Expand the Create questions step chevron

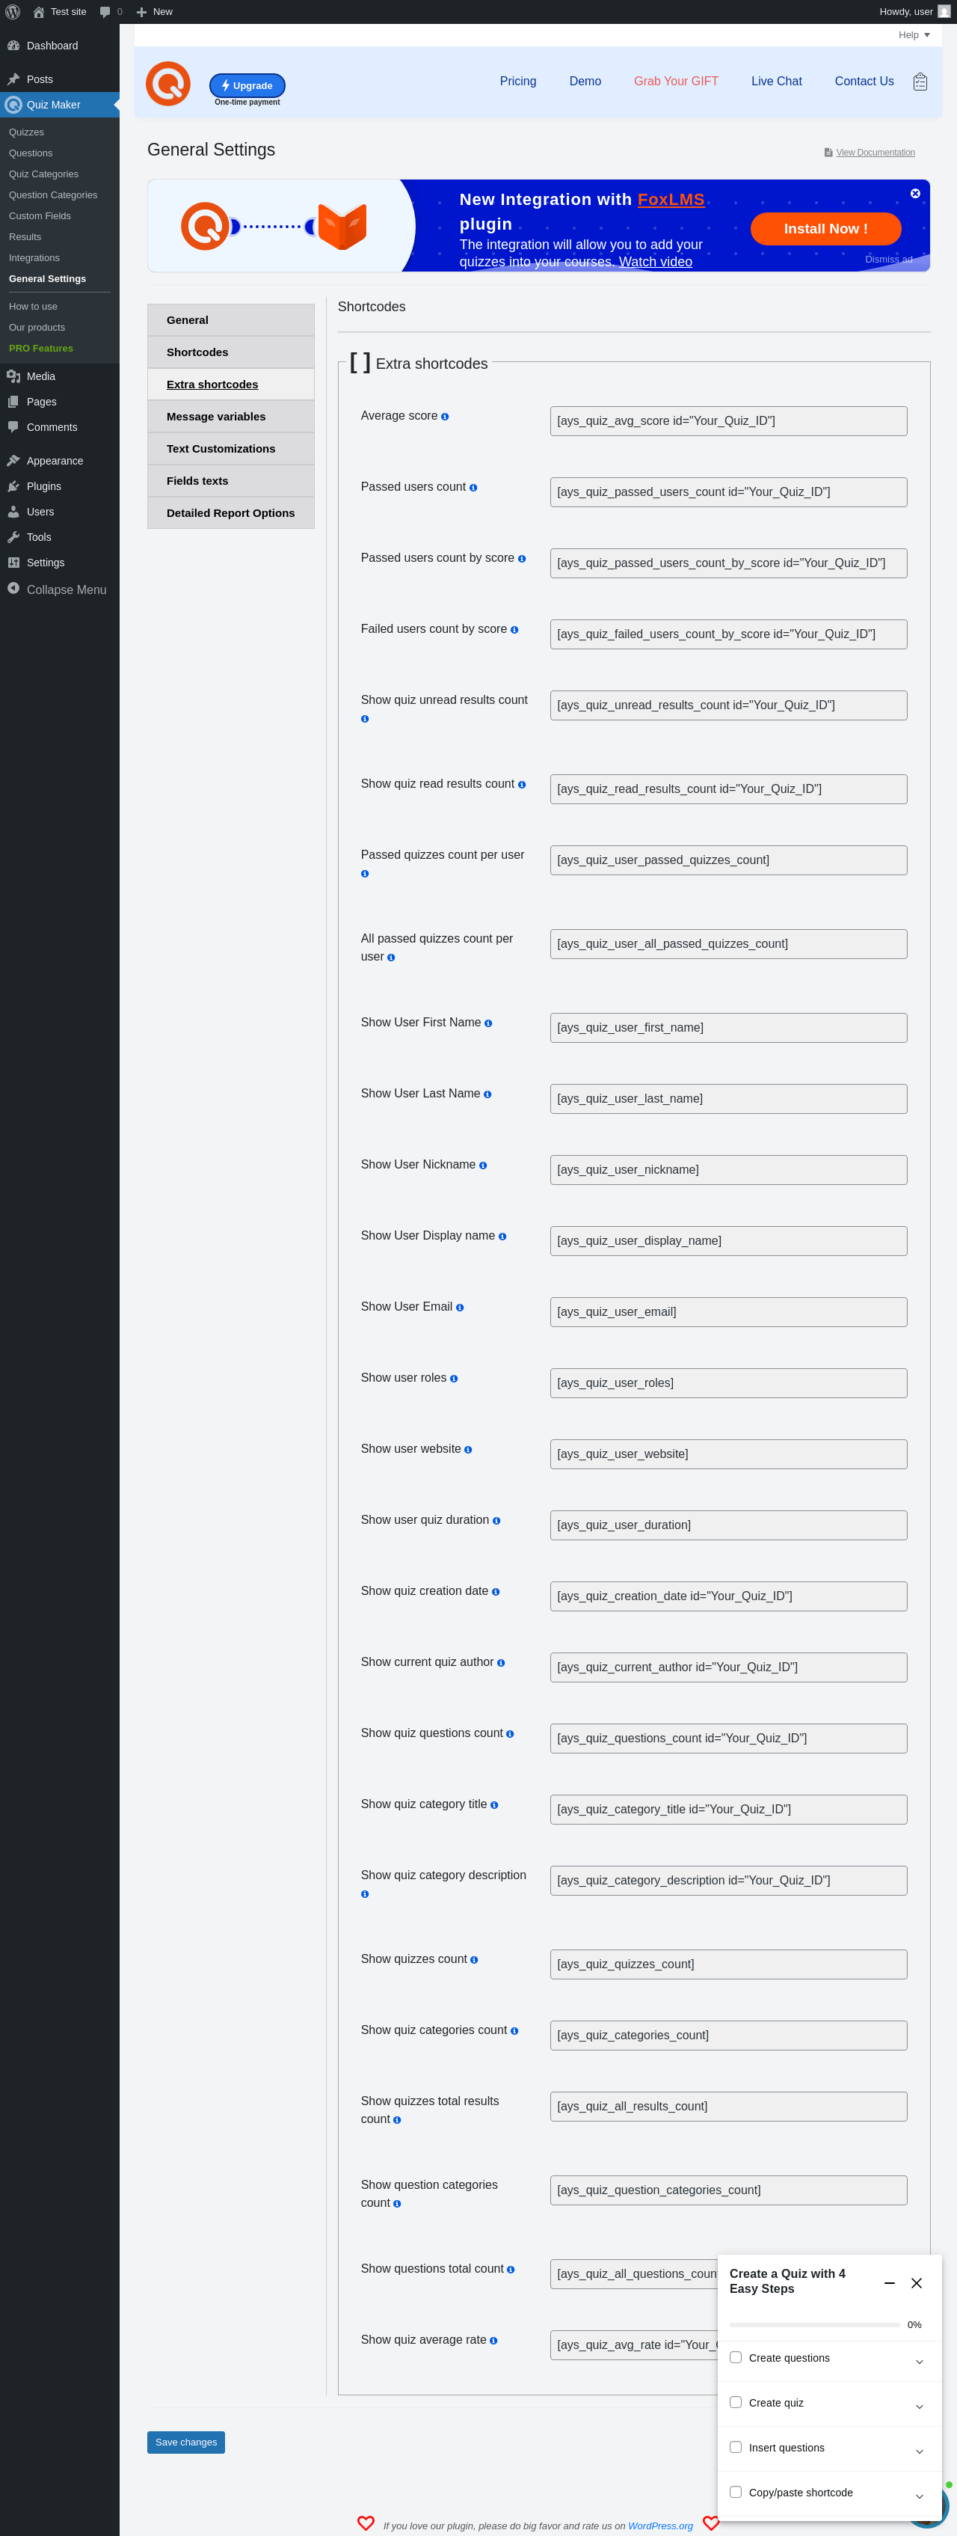[x=919, y=2362]
